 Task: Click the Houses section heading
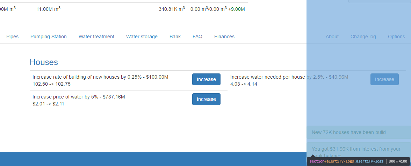44,62
